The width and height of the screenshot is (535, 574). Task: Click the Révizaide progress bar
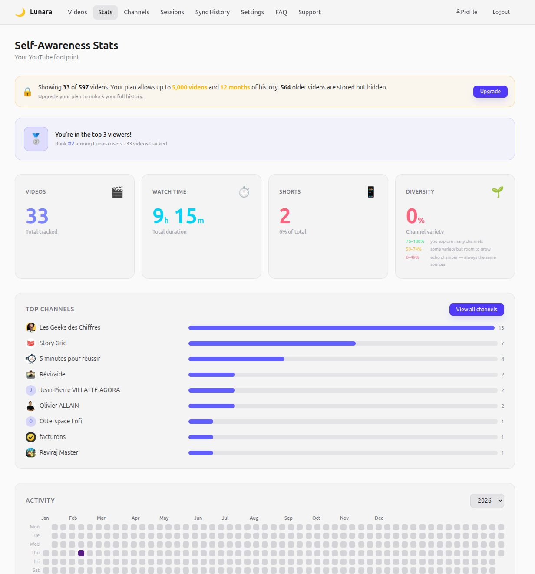(x=343, y=375)
